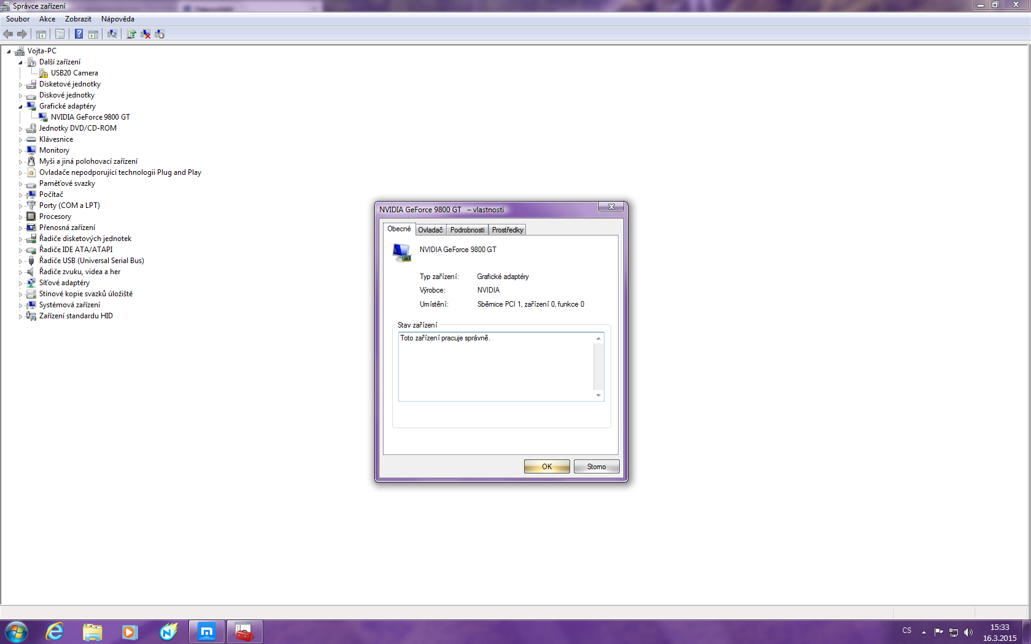Select the Systémová zařízení category
This screenshot has width=1031, height=644.
tap(69, 305)
